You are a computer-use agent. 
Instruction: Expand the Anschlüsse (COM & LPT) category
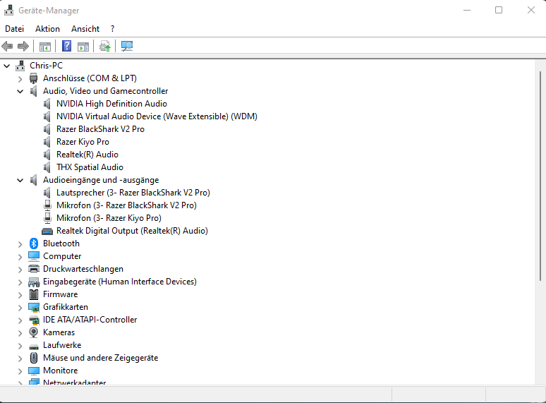coord(20,79)
